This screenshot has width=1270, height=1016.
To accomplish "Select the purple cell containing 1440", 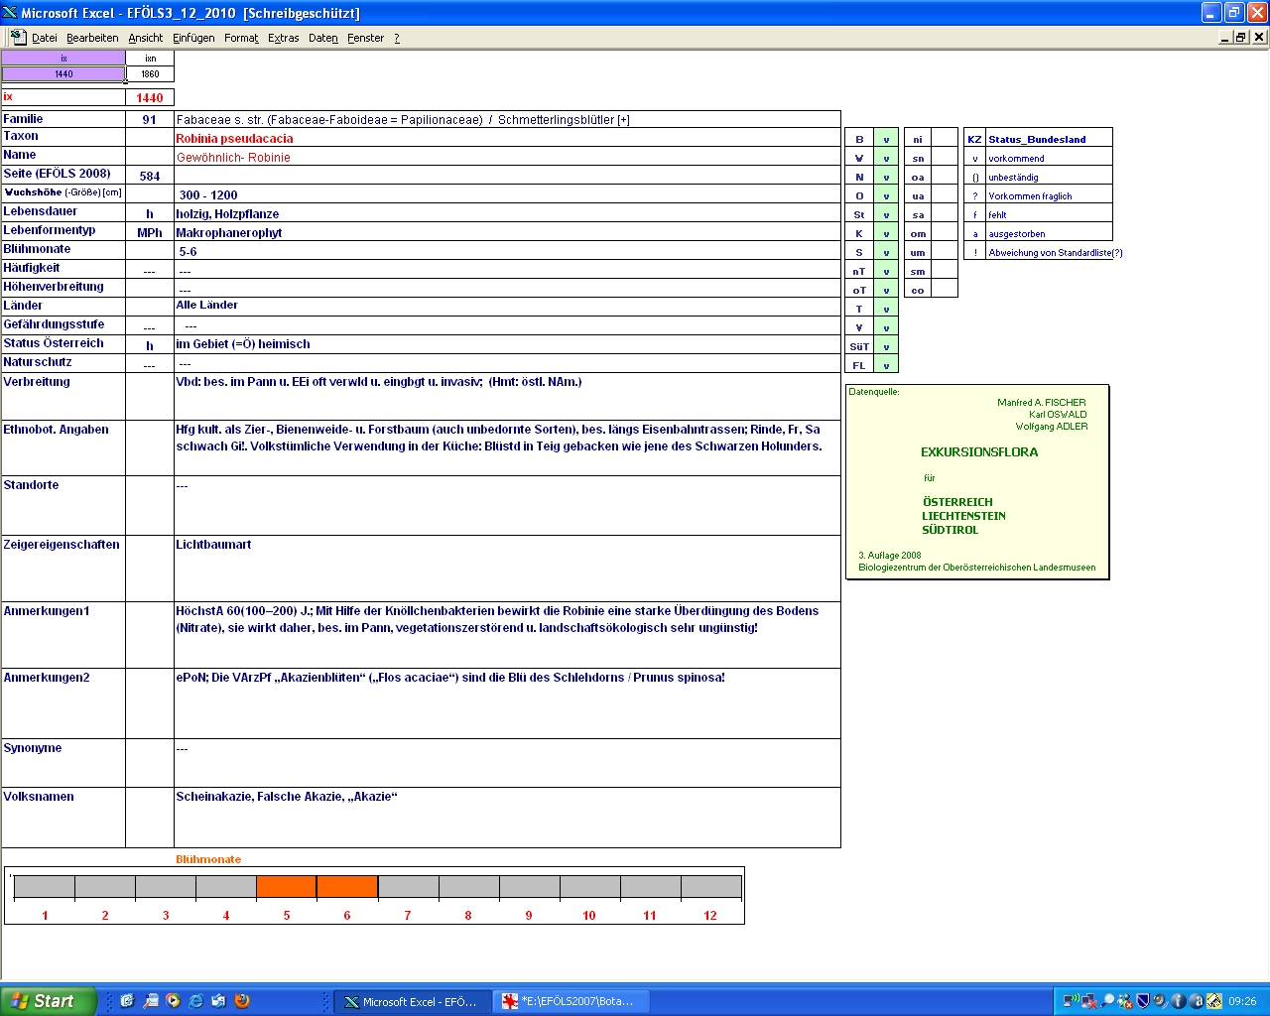I will (63, 73).
